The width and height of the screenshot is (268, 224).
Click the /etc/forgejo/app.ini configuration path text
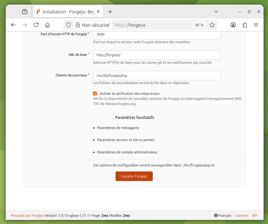click(x=199, y=165)
